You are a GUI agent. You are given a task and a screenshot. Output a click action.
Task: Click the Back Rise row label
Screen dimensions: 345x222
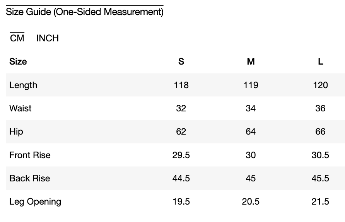coord(29,178)
